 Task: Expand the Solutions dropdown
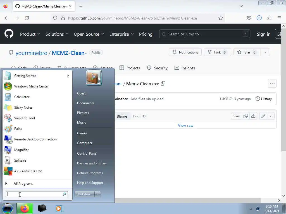(57, 34)
